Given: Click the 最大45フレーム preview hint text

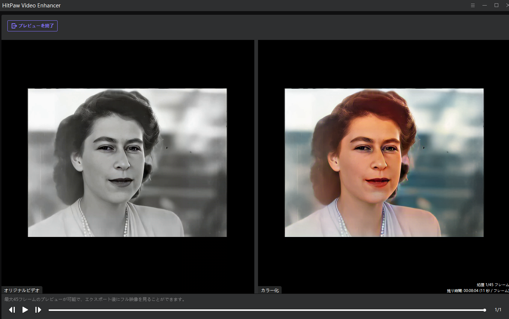Looking at the screenshot, I should tap(95, 299).
